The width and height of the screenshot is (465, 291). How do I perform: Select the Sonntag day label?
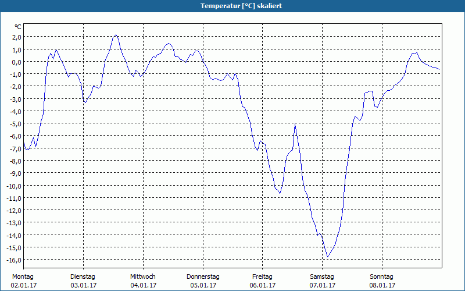click(381, 277)
